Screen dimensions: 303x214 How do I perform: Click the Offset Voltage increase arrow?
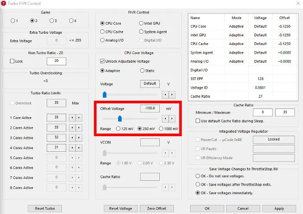click(x=172, y=119)
